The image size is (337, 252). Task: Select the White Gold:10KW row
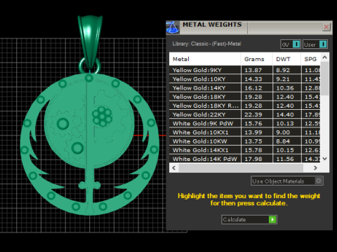point(245,141)
